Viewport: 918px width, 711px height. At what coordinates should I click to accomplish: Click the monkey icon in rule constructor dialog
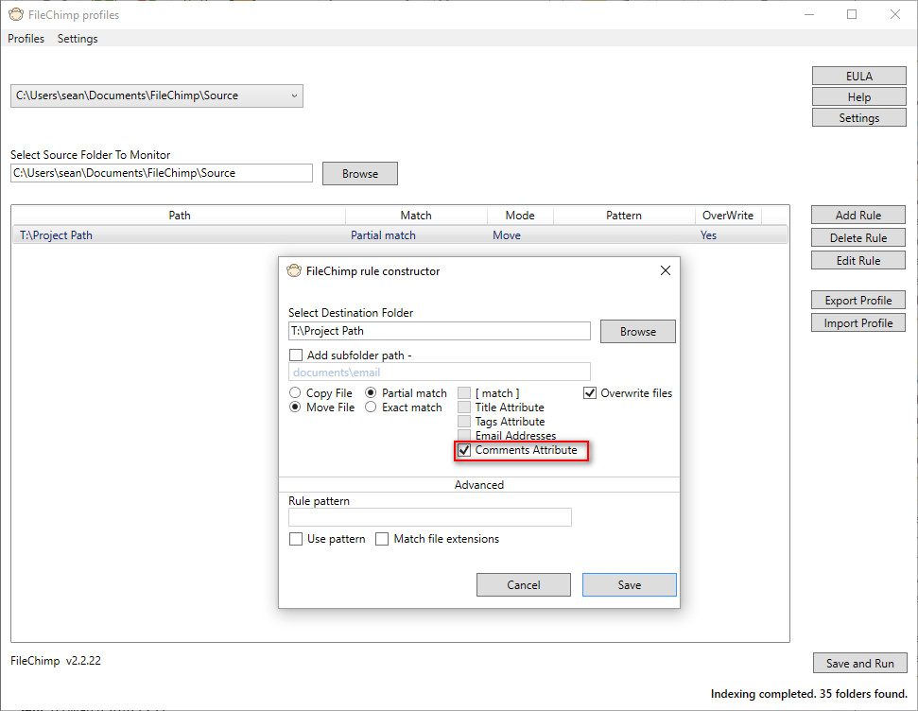(x=294, y=270)
